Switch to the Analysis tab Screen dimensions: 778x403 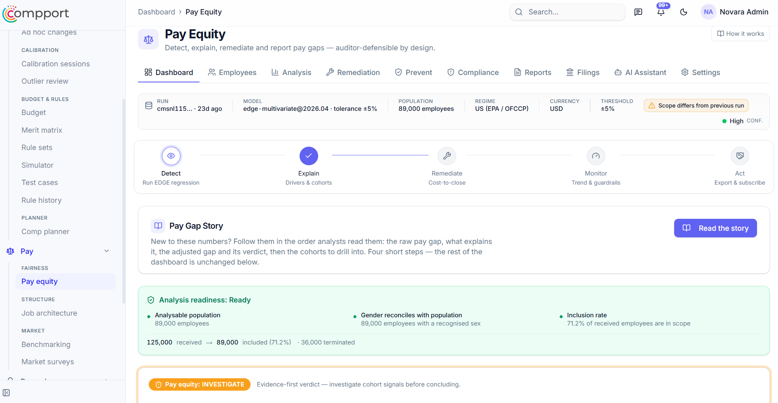click(x=291, y=73)
